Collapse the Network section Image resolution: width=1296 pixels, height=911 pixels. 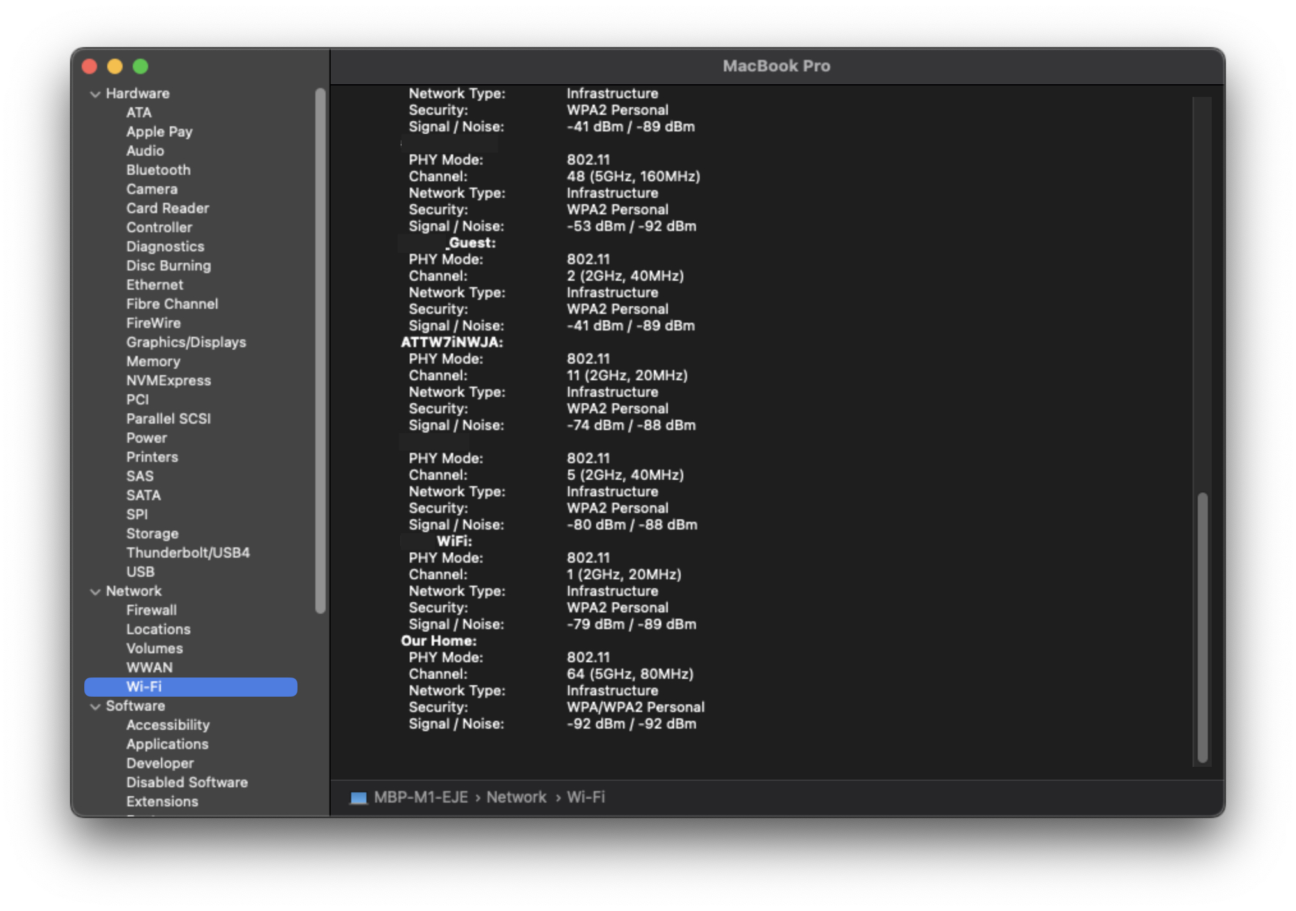[x=94, y=591]
